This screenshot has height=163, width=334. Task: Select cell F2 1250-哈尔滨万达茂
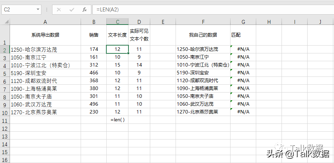point(203,49)
